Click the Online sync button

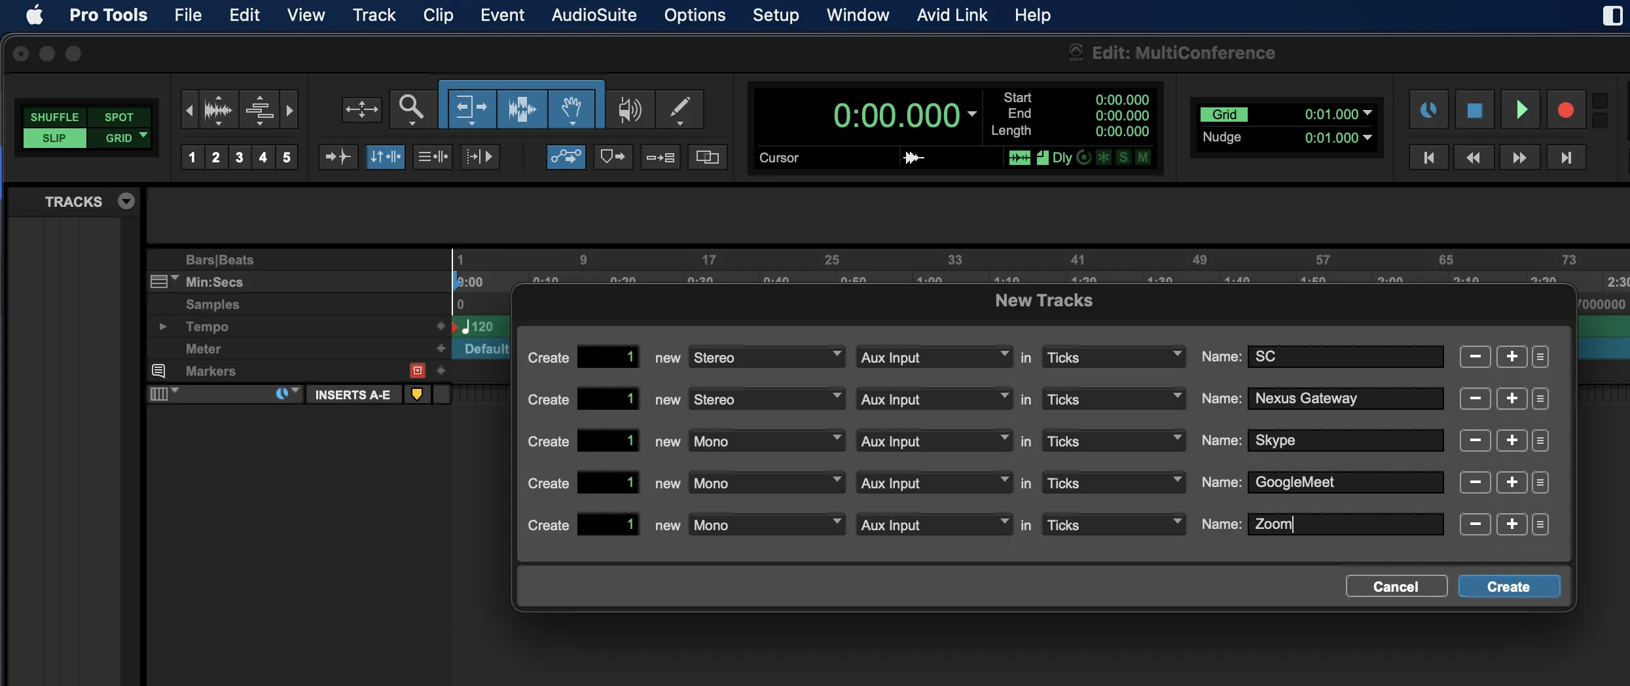coord(1428,109)
